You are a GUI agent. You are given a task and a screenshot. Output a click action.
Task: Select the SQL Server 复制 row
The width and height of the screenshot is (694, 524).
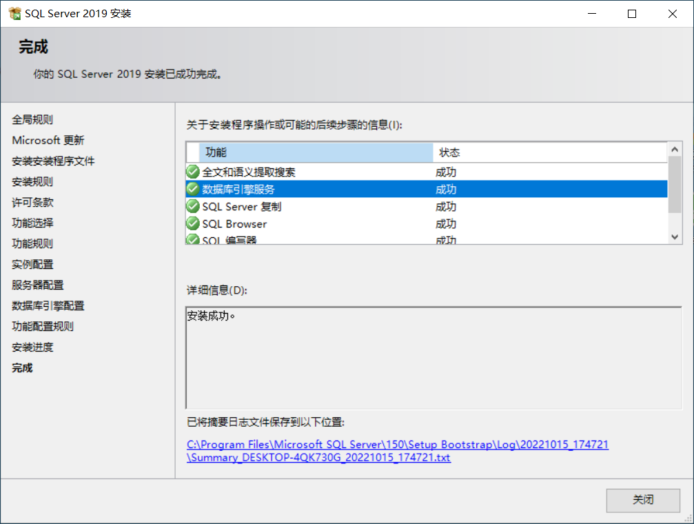click(427, 206)
